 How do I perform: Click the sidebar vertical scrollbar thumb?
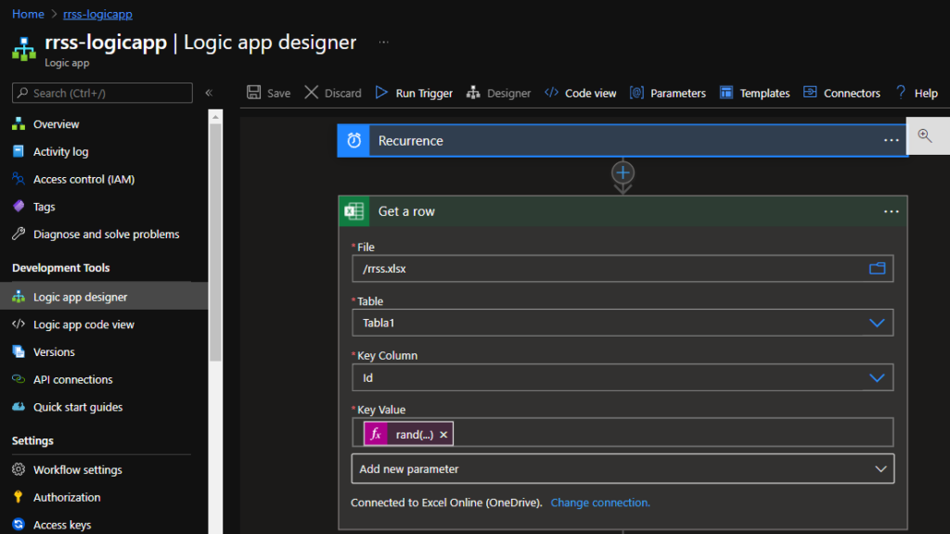click(215, 242)
